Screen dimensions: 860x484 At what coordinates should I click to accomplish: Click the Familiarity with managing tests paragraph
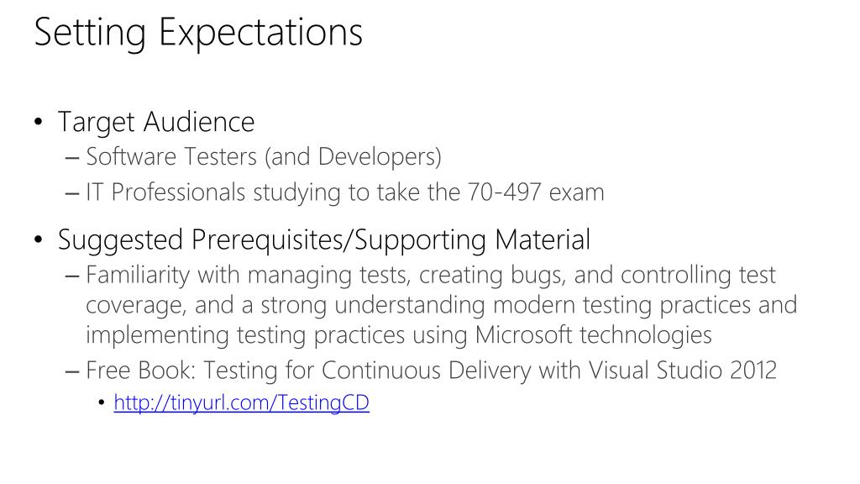442,304
